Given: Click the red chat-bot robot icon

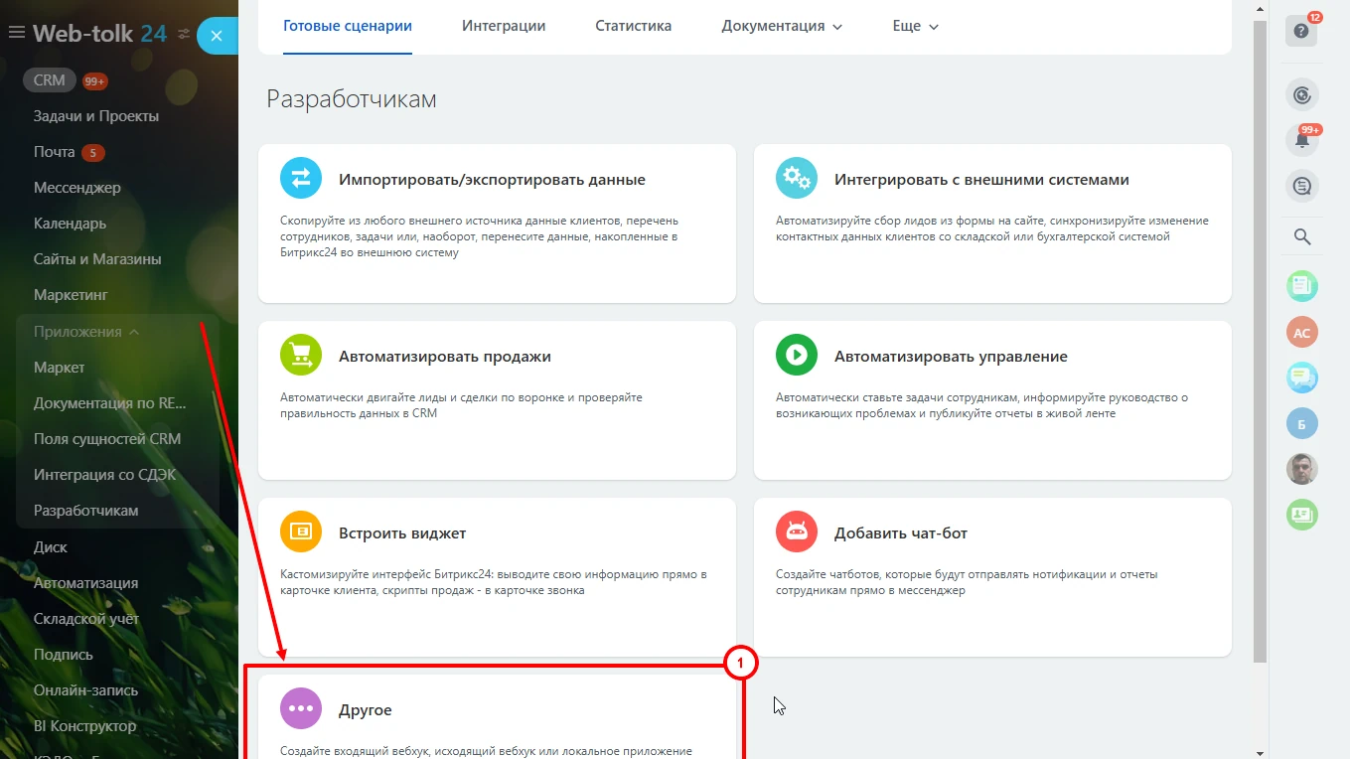Looking at the screenshot, I should [x=796, y=532].
